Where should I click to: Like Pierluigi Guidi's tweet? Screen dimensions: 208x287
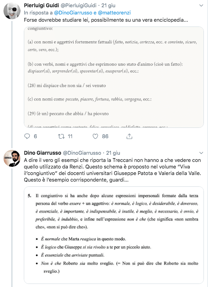tap(96, 136)
